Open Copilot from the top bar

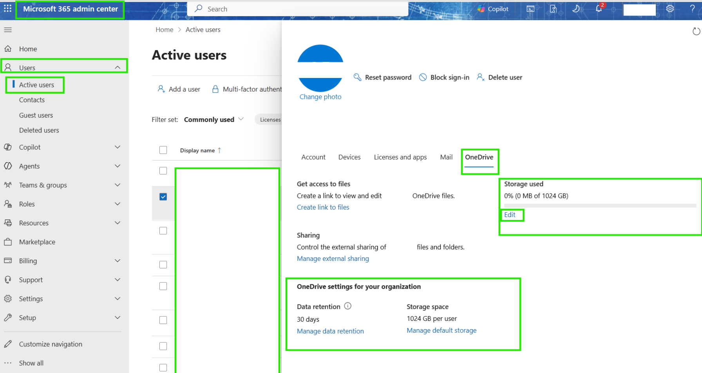pyautogui.click(x=493, y=9)
